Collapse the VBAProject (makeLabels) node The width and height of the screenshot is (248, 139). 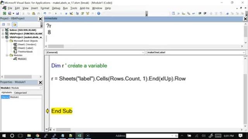tap(3, 37)
